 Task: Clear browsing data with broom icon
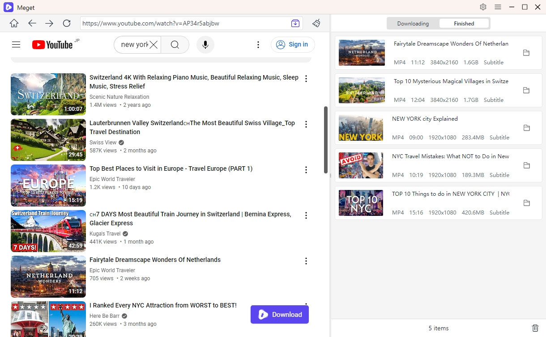(317, 23)
